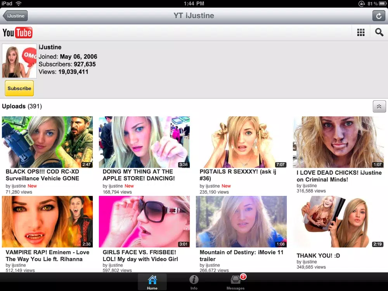Play the GIRLS FACE VS. FRISBEE thumbnail
388x291 pixels.
[x=144, y=222]
